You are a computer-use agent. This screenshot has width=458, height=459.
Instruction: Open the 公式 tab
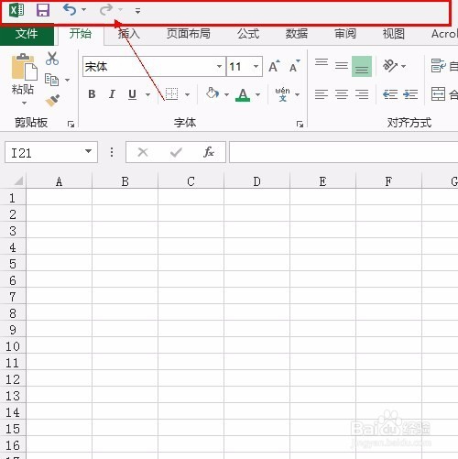[248, 34]
